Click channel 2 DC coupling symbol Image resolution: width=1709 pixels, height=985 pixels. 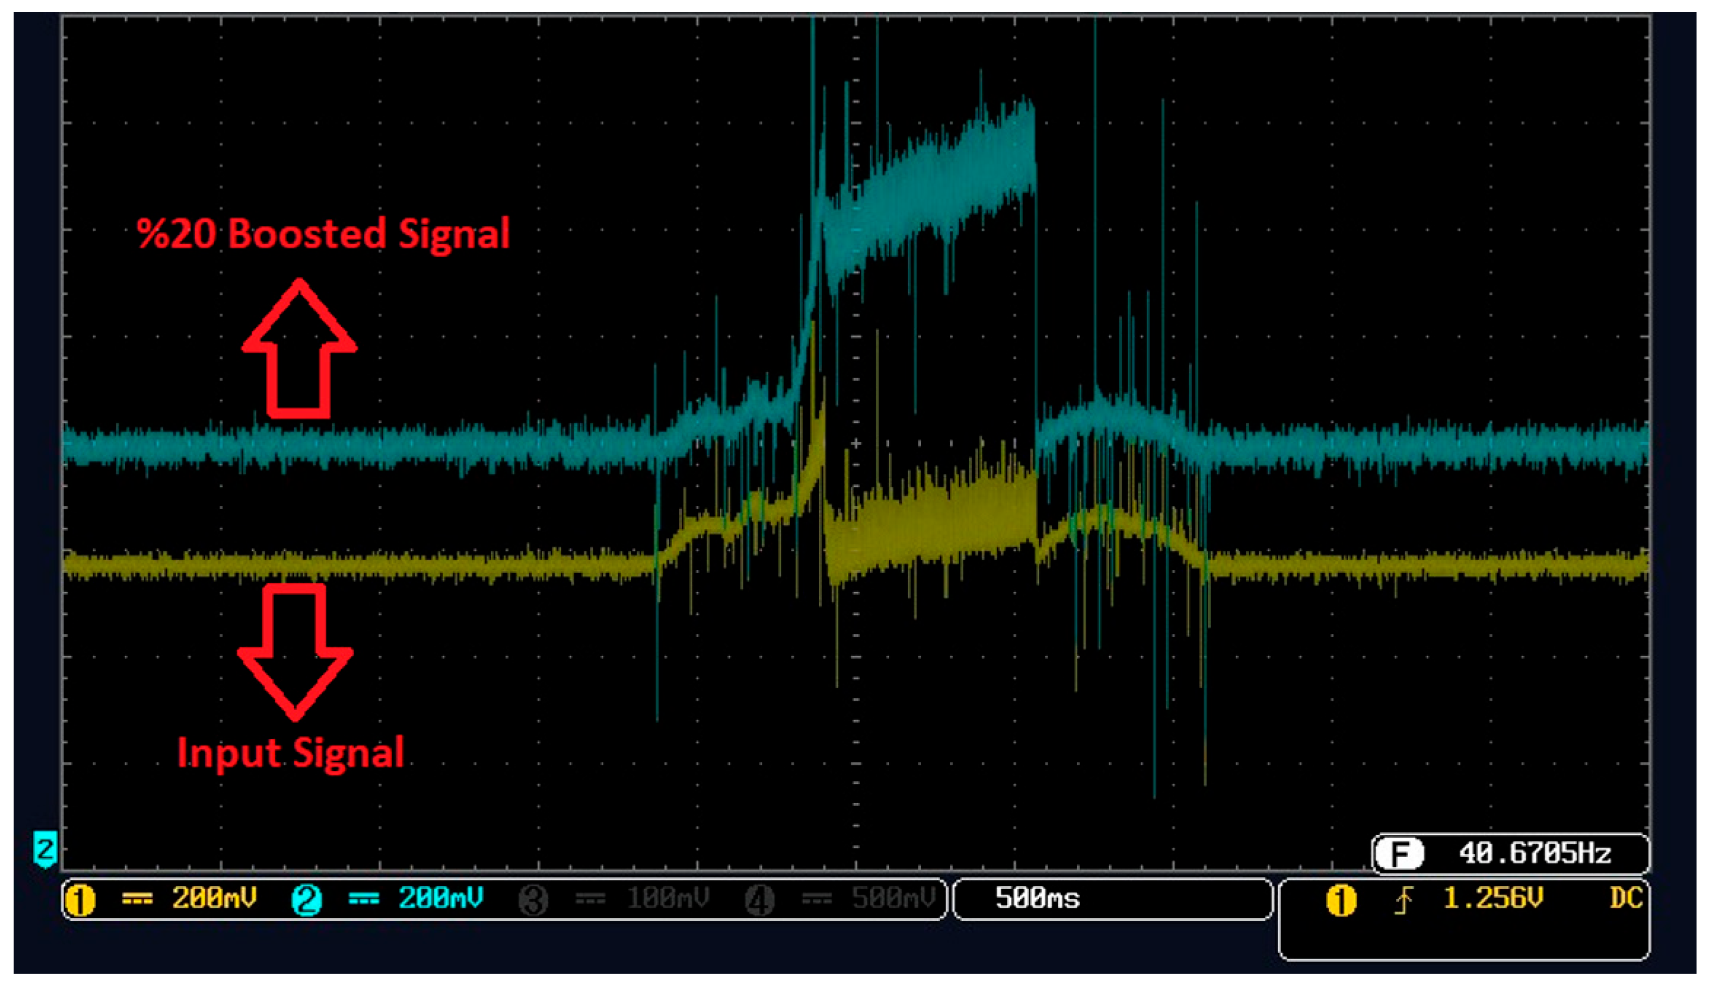click(363, 899)
